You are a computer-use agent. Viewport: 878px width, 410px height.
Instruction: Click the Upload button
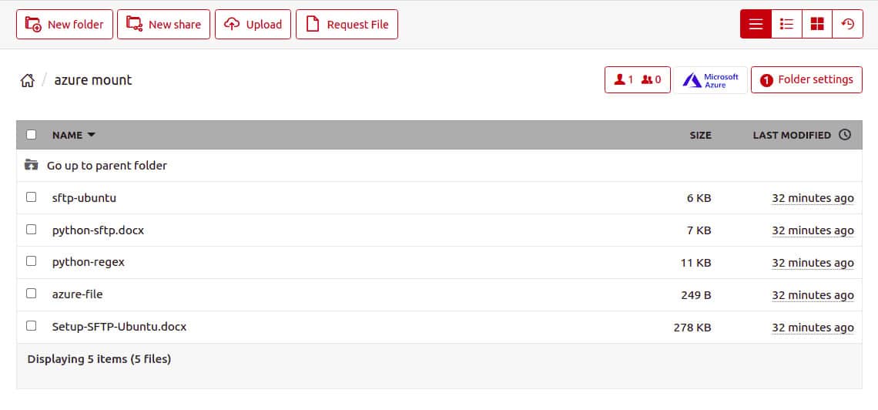pyautogui.click(x=253, y=24)
